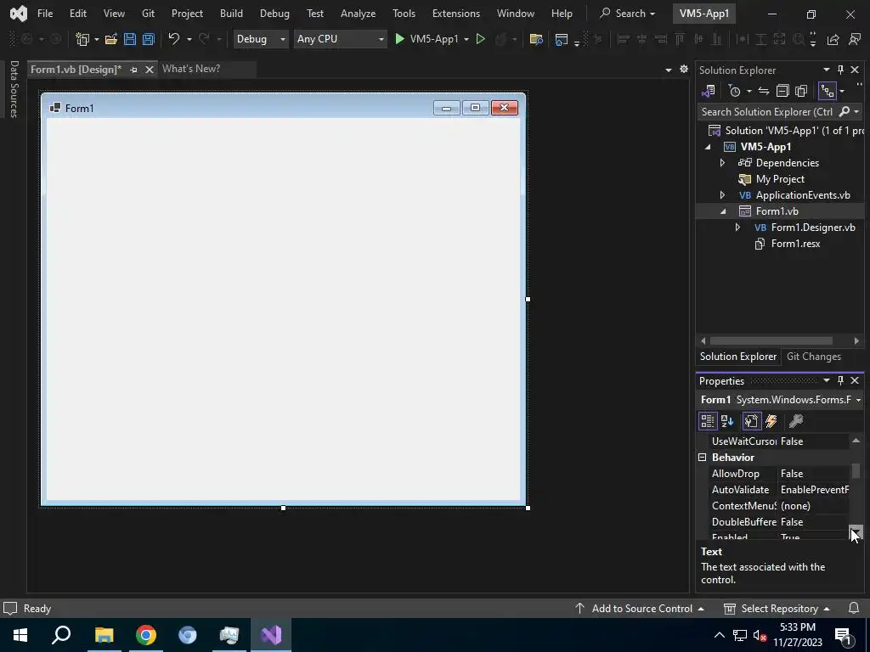Image resolution: width=870 pixels, height=652 pixels.
Task: Expand the Form1.Designer.vb node
Action: point(737,228)
